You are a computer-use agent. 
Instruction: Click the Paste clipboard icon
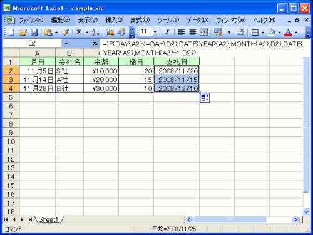pyautogui.click(x=48, y=32)
